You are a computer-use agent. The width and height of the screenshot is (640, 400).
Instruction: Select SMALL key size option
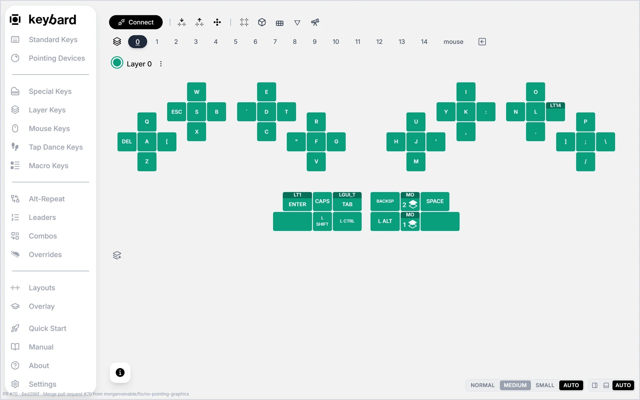[545, 385]
